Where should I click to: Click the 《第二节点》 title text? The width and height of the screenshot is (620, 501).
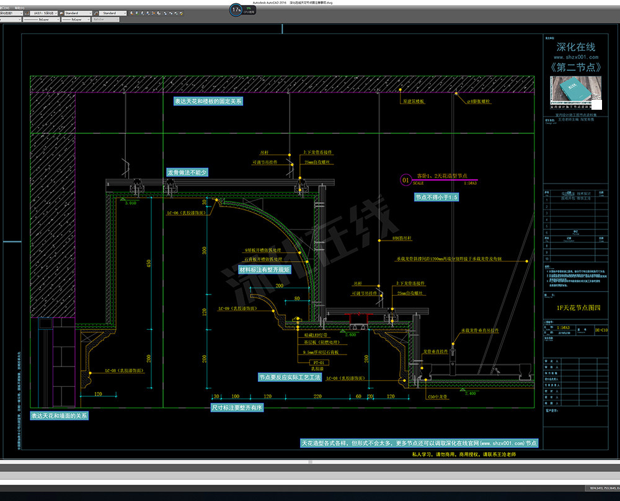[x=576, y=67]
